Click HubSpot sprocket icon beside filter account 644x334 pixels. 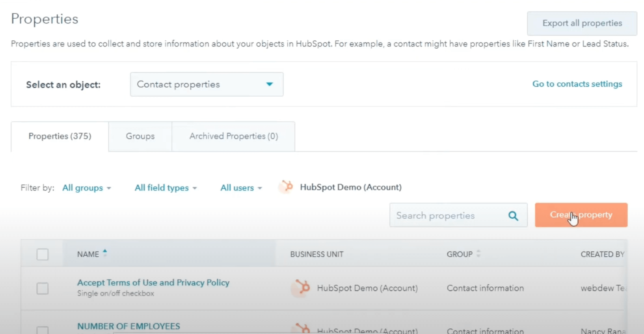coord(286,187)
